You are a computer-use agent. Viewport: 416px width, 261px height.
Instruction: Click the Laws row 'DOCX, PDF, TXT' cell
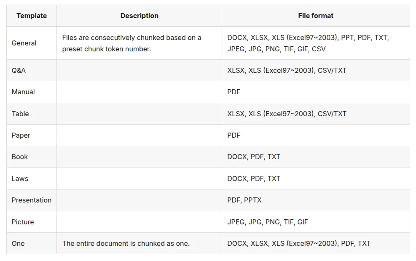coord(316,178)
